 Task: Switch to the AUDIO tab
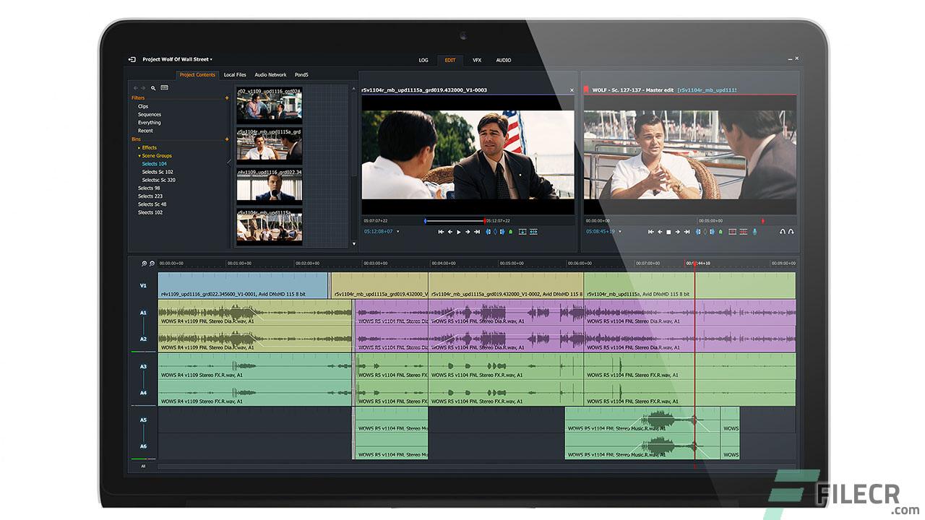point(504,60)
